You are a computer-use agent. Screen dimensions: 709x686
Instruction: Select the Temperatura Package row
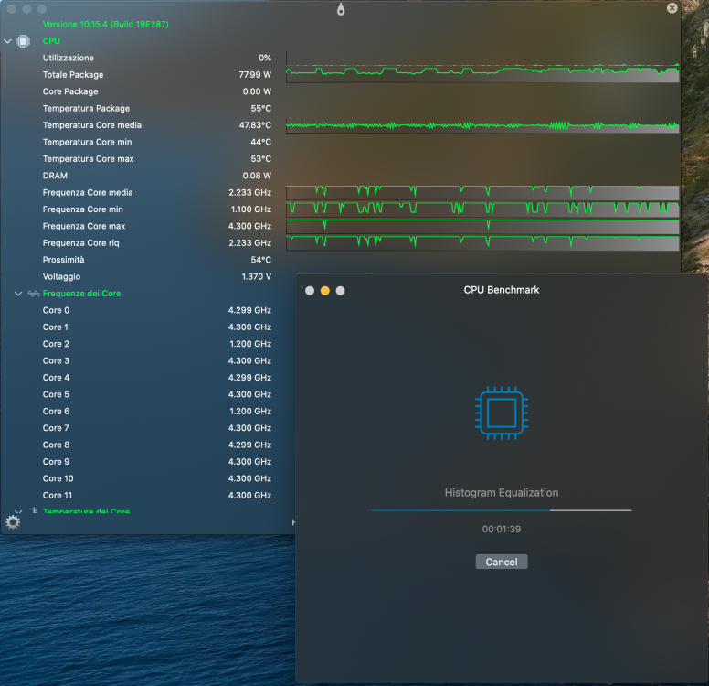click(157, 108)
